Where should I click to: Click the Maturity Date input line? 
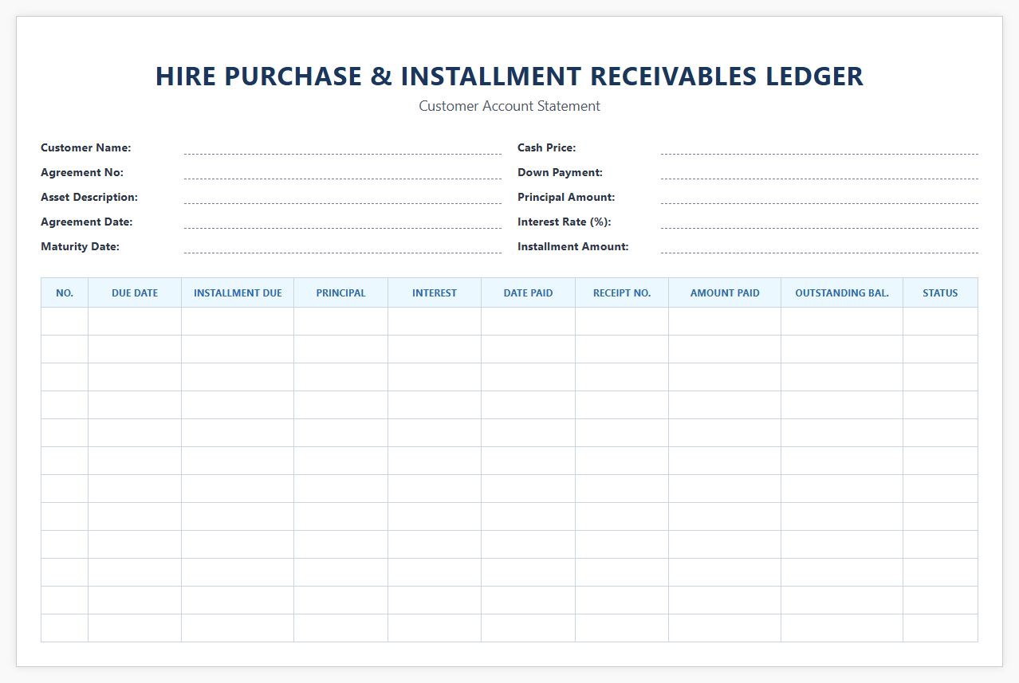coord(343,246)
